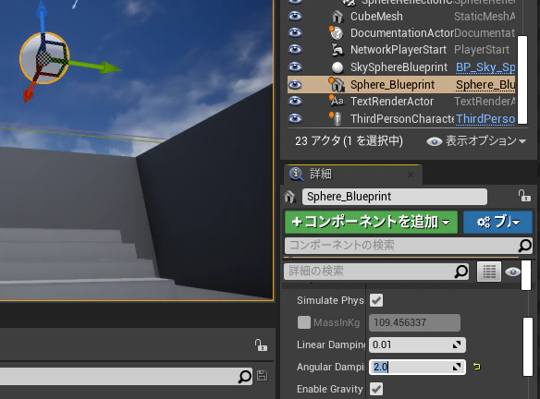Toggle the content browser lock icon

pos(261,345)
